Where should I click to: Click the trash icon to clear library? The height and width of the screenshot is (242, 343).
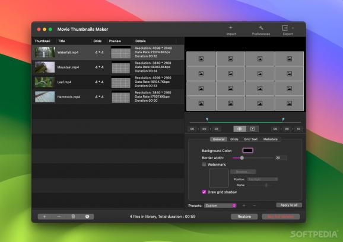(x=73, y=217)
